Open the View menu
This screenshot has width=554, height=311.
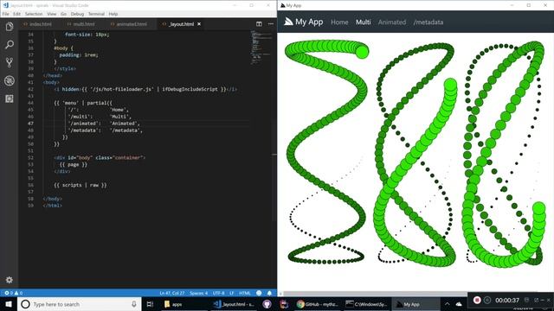point(52,14)
